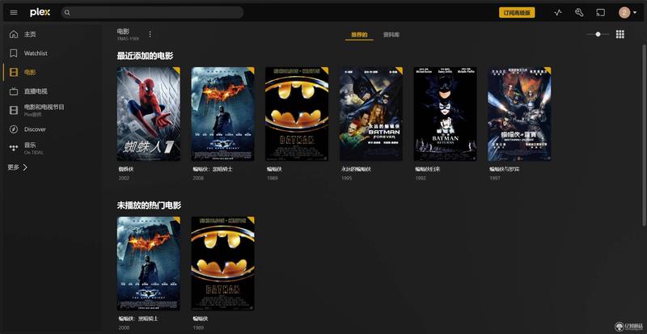Viewport: 647px width, 334px height.
Task: Click the poster size slider handle
Action: pyautogui.click(x=598, y=34)
